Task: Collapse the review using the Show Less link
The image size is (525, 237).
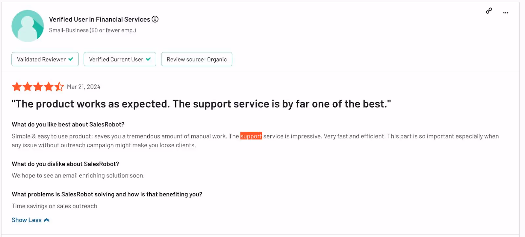Action: click(26, 220)
